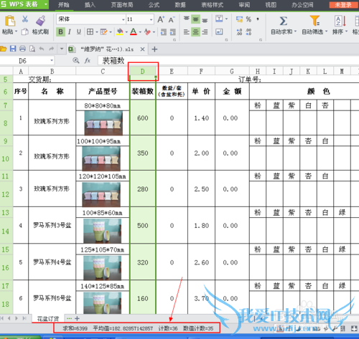Click the decrease indent icon
The height and width of the screenshot is (339, 359).
tap(164, 32)
